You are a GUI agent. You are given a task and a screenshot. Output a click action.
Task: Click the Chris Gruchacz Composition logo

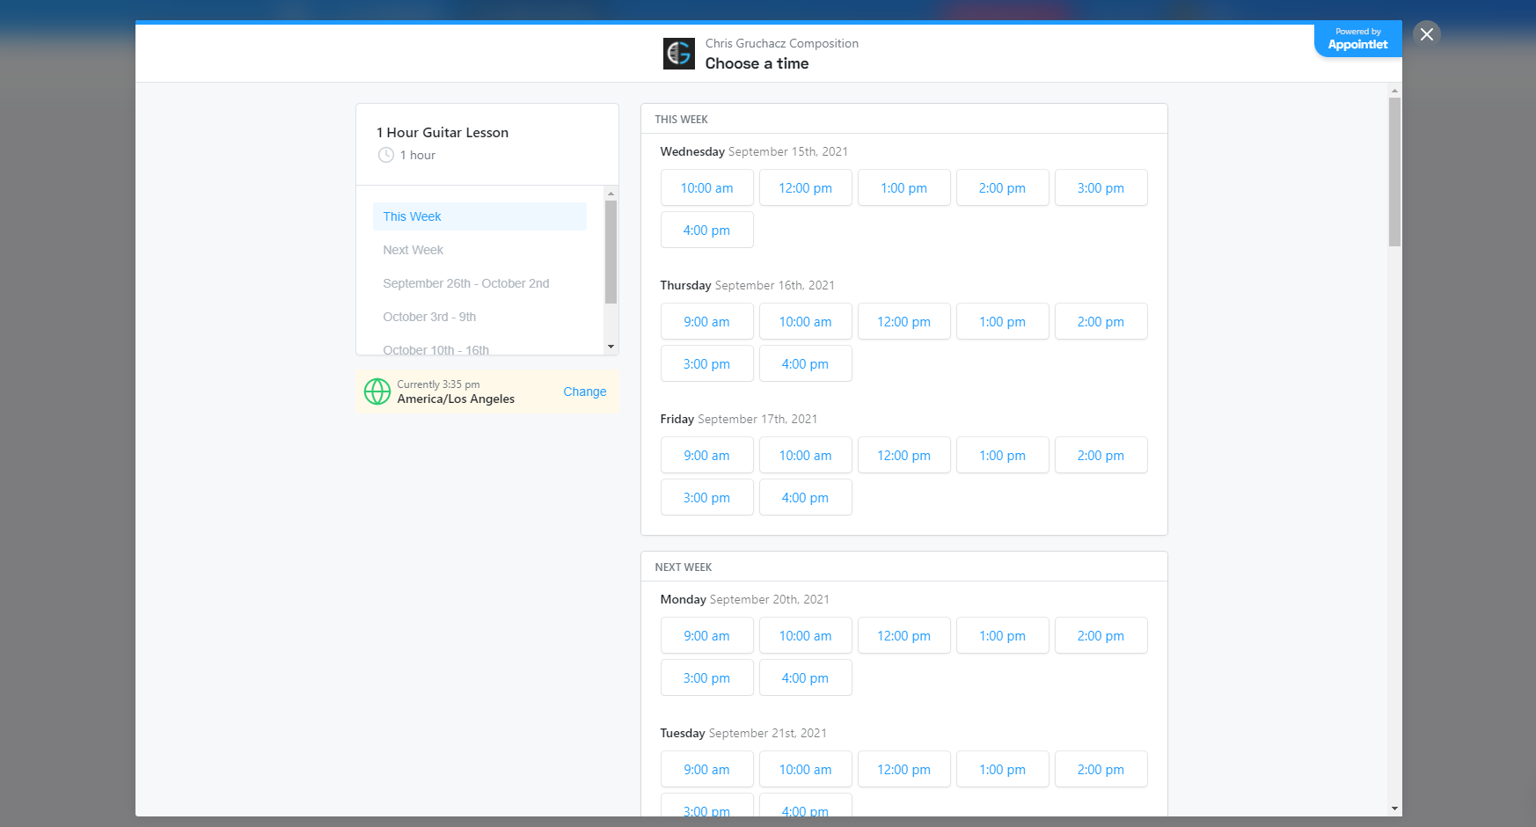(x=678, y=53)
